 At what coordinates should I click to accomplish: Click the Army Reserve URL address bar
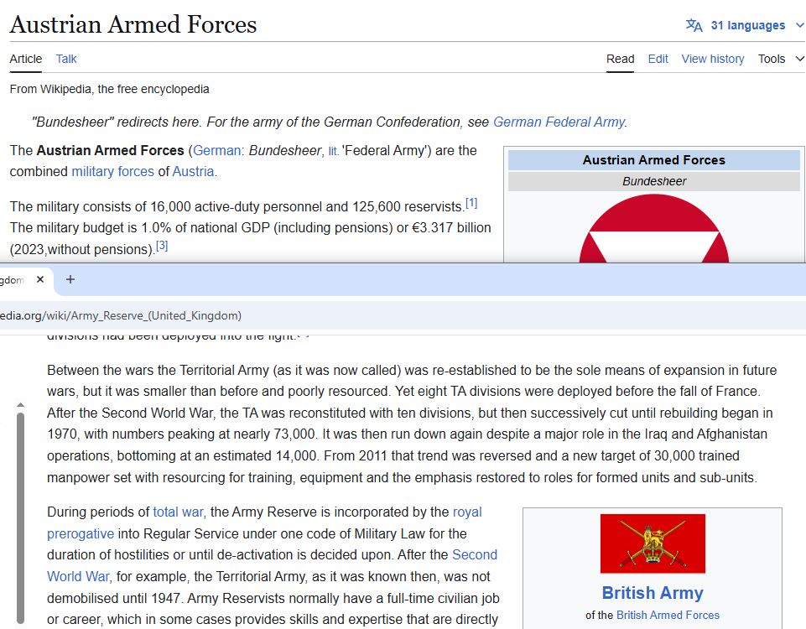pos(403,315)
